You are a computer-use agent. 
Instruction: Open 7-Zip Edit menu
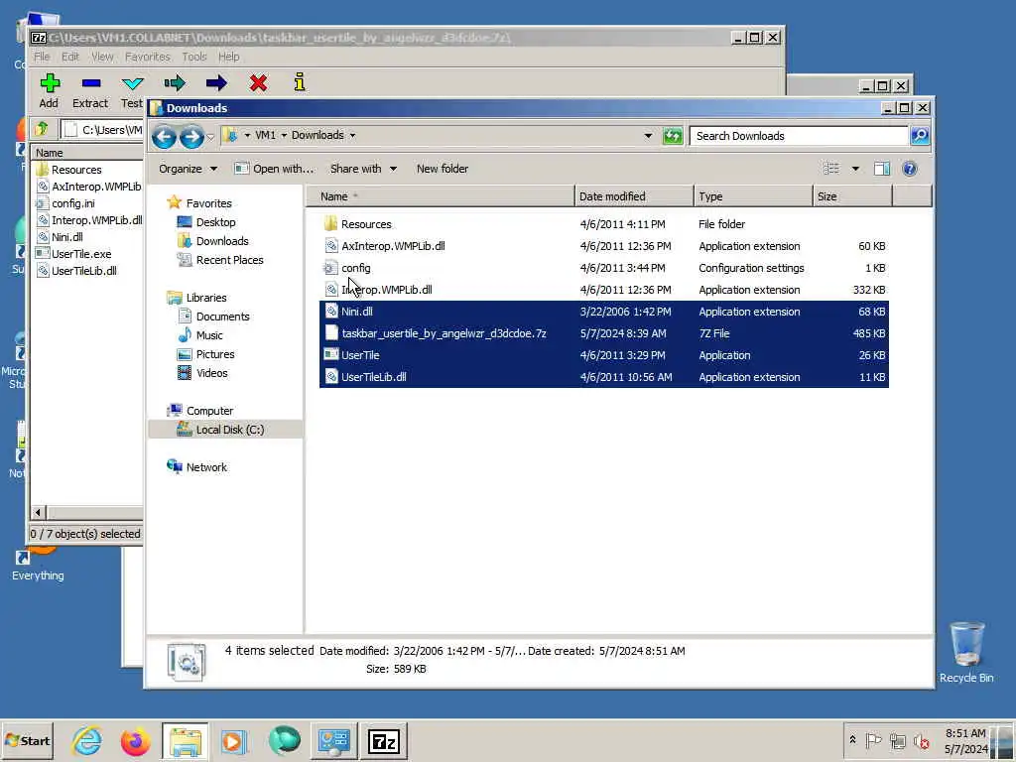[70, 57]
